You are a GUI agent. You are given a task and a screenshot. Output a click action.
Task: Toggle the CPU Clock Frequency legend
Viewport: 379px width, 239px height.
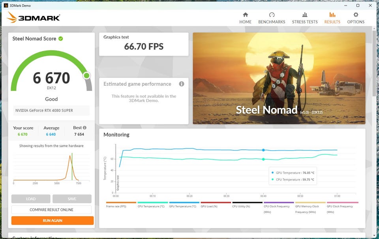(279, 208)
